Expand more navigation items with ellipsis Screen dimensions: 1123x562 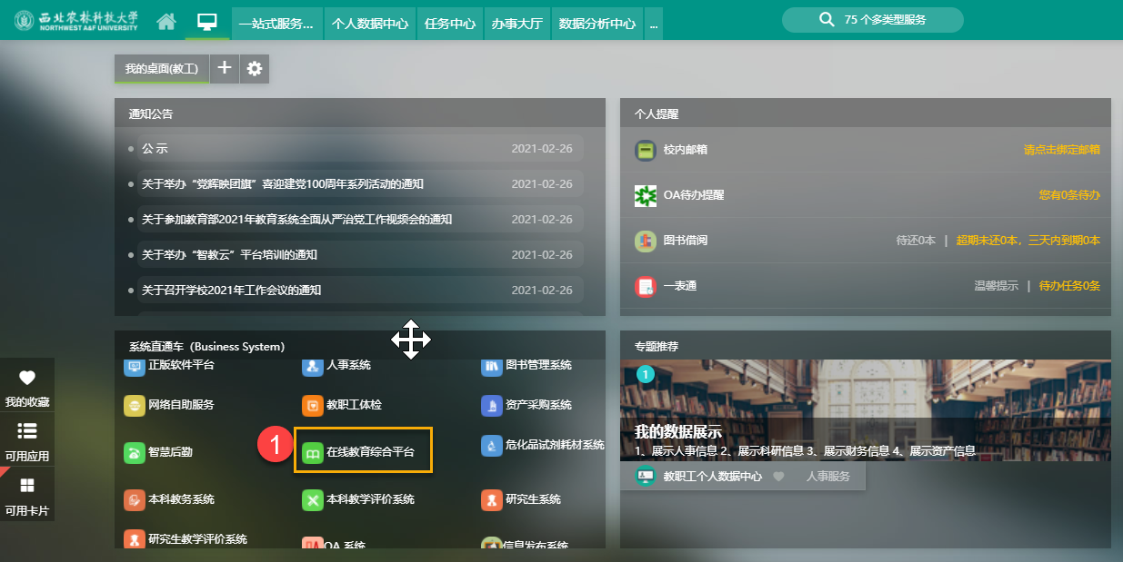point(653,24)
